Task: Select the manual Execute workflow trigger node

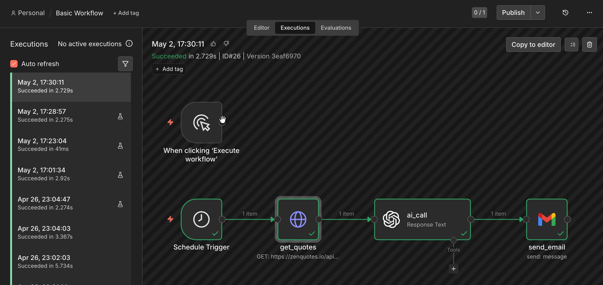Action: 201,123
